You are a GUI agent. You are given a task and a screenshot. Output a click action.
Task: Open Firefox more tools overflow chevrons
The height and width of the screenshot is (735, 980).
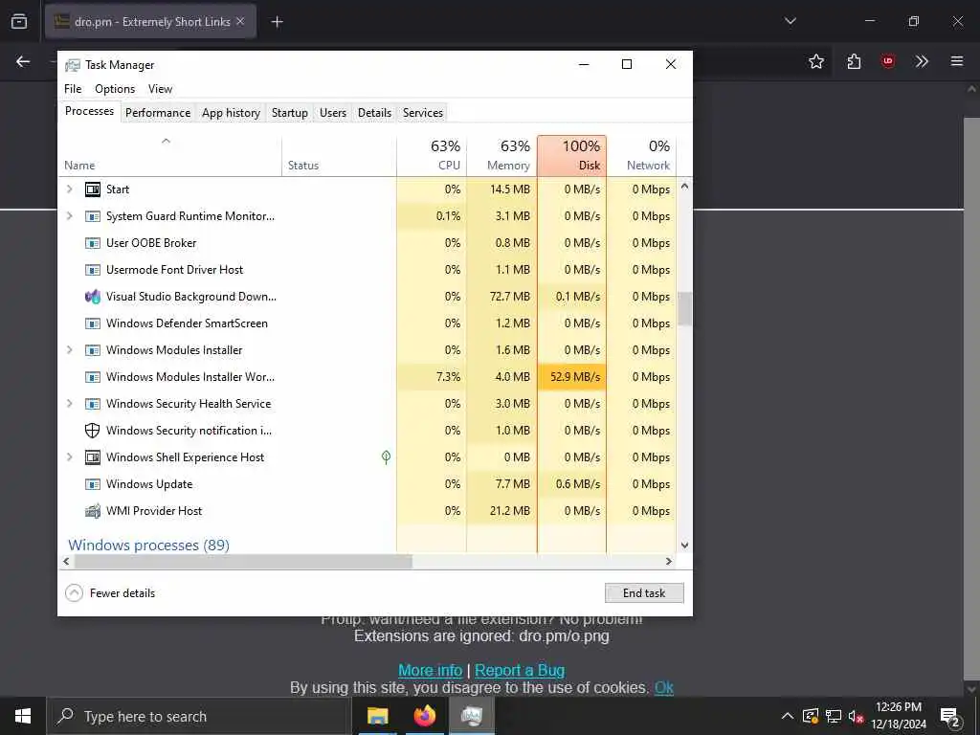(922, 61)
